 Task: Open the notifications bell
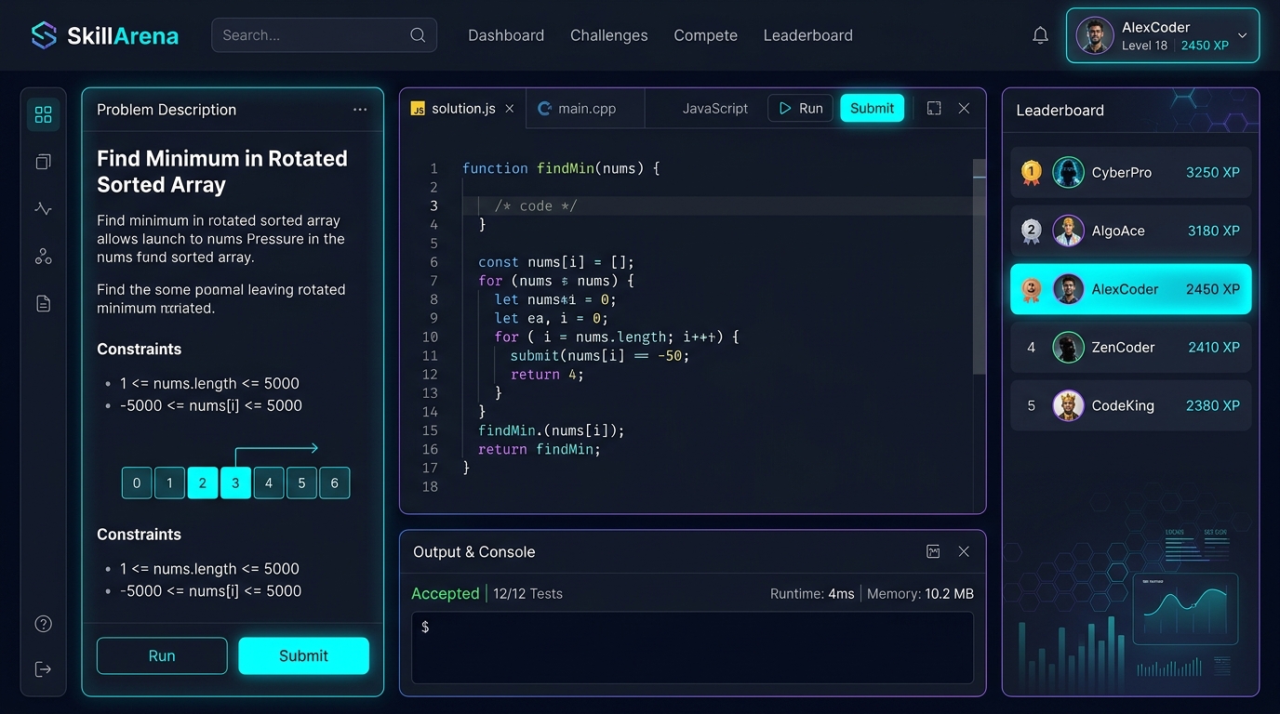tap(1041, 35)
